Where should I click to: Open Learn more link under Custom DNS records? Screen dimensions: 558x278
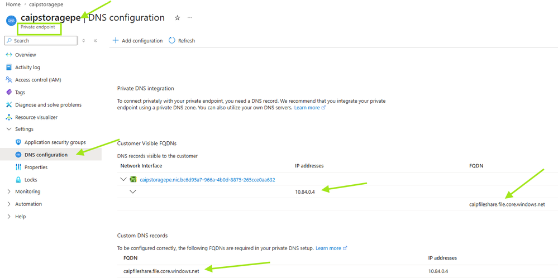[331, 248]
